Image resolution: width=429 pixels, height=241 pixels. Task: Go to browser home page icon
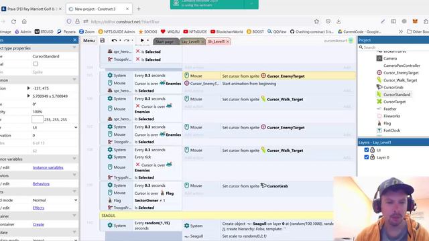point(24,21)
